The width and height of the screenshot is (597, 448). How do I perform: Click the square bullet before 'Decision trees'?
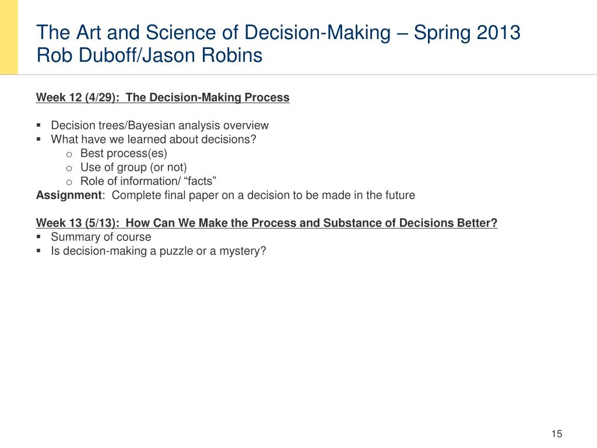click(x=38, y=125)
